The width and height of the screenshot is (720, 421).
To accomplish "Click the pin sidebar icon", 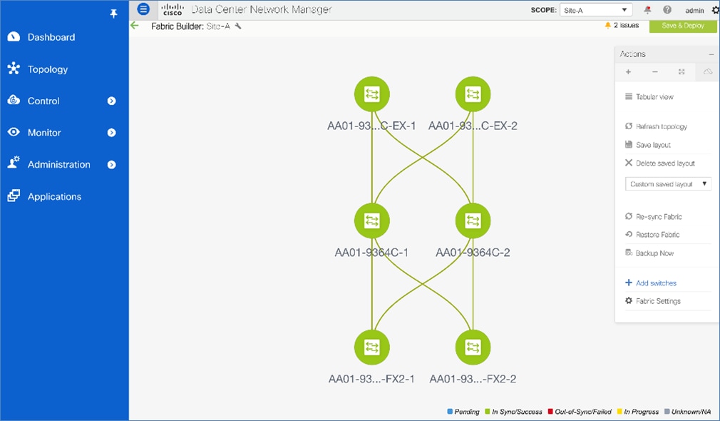I will [x=113, y=14].
